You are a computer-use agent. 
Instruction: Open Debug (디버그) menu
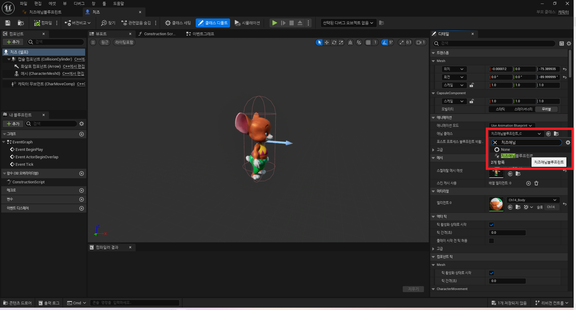click(x=79, y=4)
